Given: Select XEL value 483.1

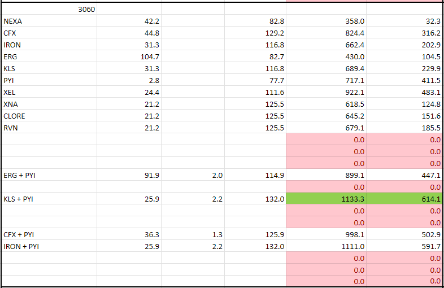Looking at the screenshot, I should (404, 92).
